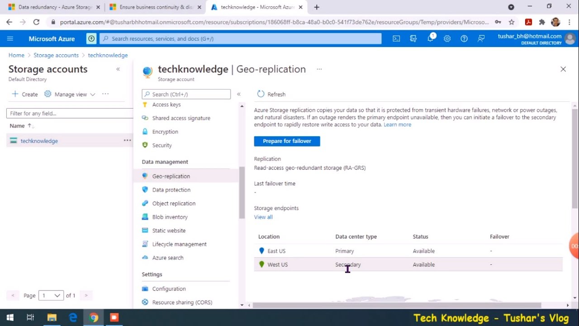Collapse the resource menu sidebar

239,94
